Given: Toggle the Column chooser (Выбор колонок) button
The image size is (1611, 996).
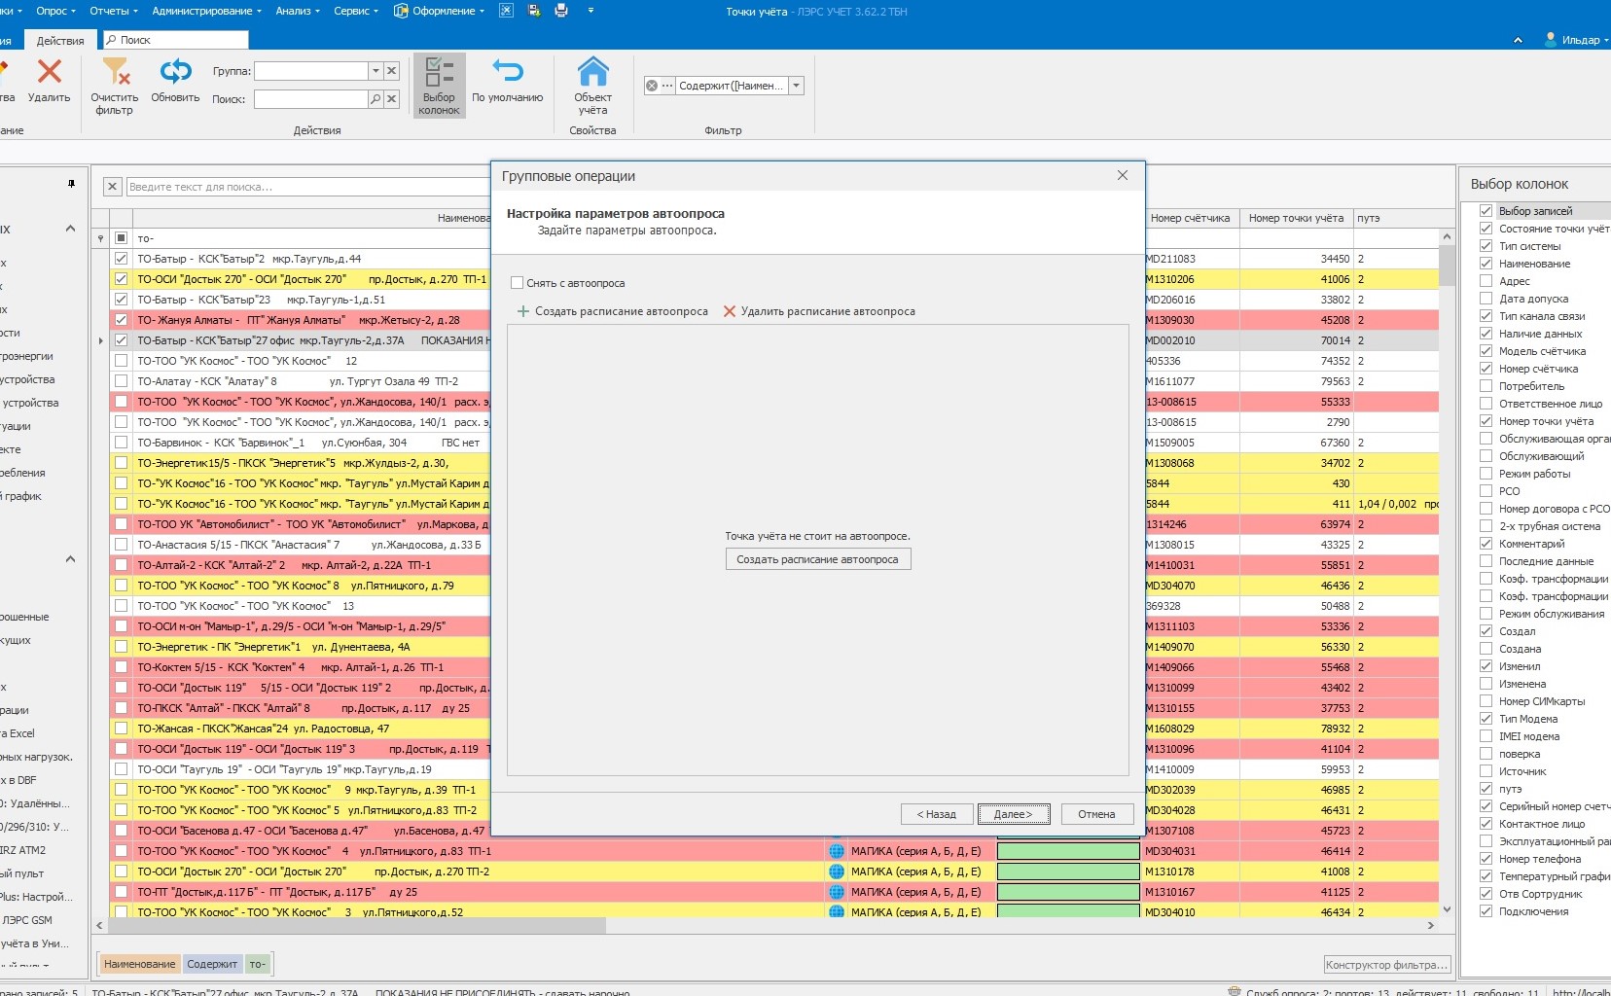Looking at the screenshot, I should tap(439, 86).
